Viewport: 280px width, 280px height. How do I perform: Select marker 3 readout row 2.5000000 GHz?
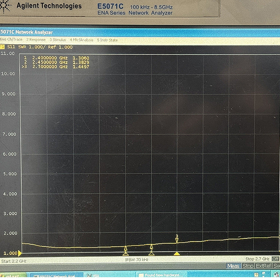(56, 67)
